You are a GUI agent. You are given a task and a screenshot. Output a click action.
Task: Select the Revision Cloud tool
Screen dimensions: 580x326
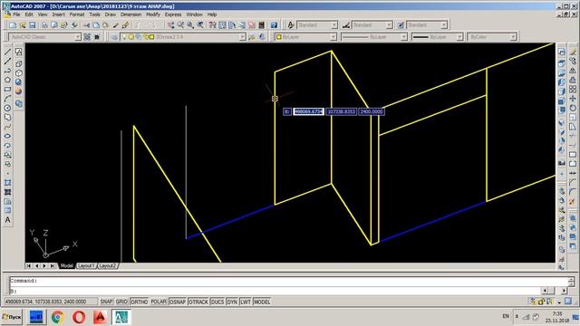pyautogui.click(x=7, y=117)
